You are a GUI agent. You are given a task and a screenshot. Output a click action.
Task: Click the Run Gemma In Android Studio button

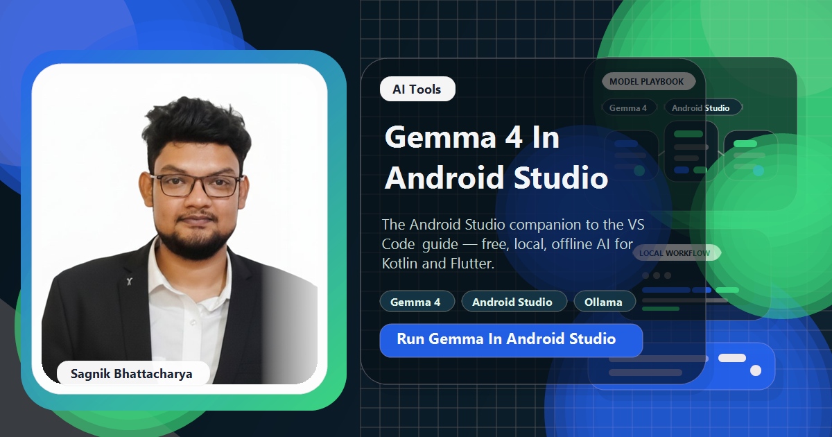coord(511,340)
